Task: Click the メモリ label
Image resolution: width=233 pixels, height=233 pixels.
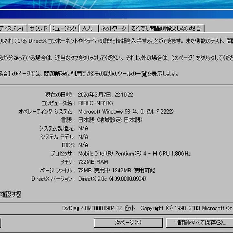Action: 68,162
